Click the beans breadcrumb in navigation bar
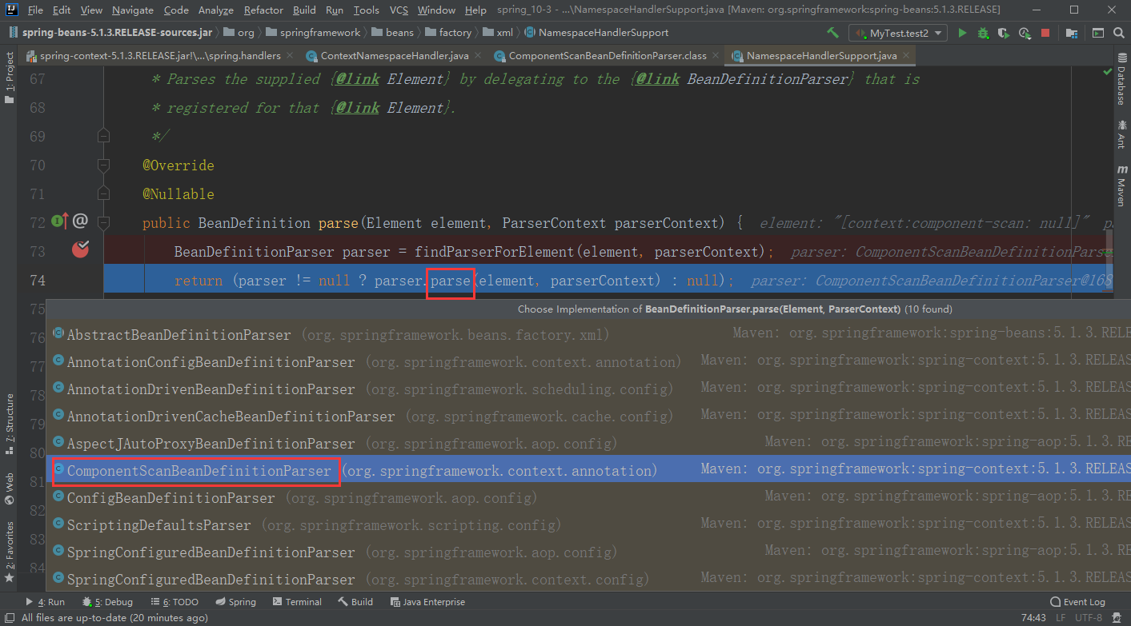 (x=394, y=33)
